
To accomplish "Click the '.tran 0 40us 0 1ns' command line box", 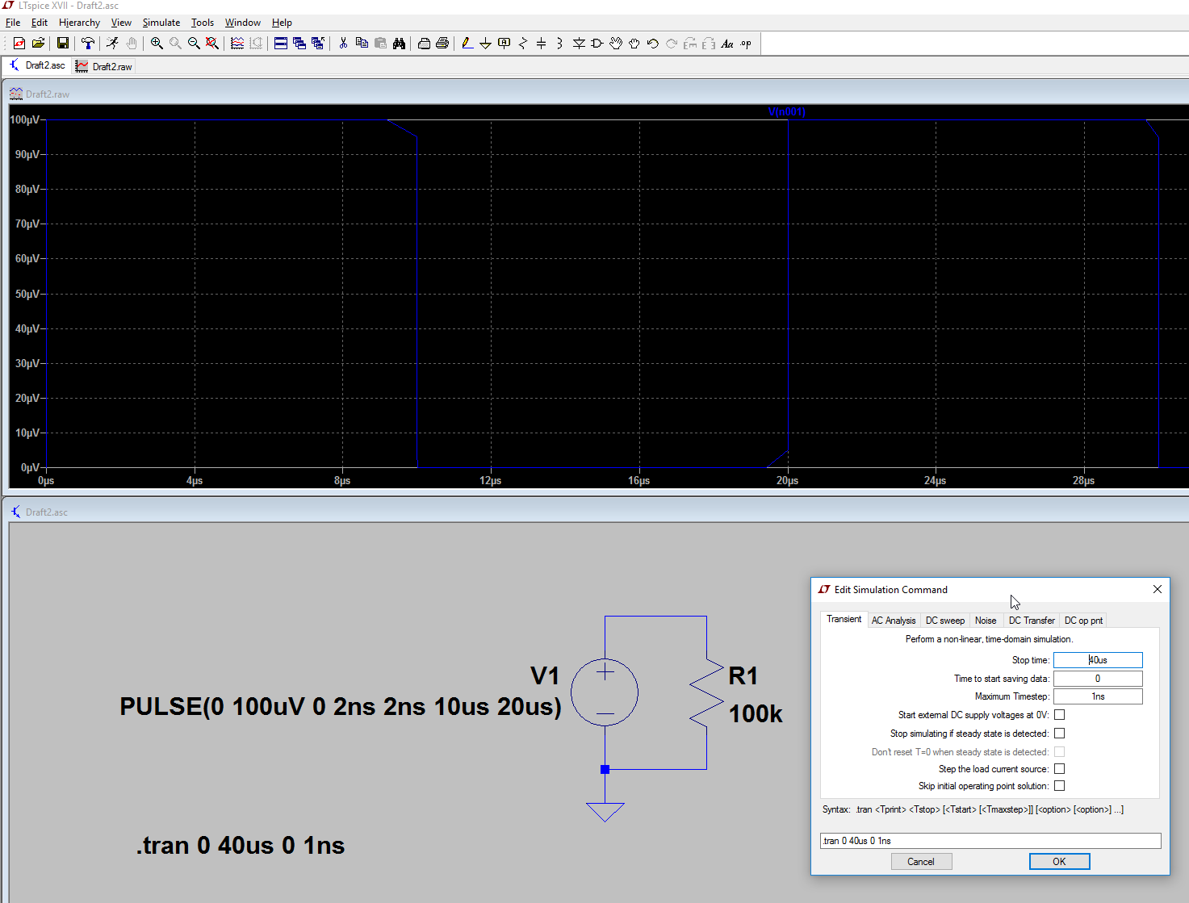I will [990, 841].
